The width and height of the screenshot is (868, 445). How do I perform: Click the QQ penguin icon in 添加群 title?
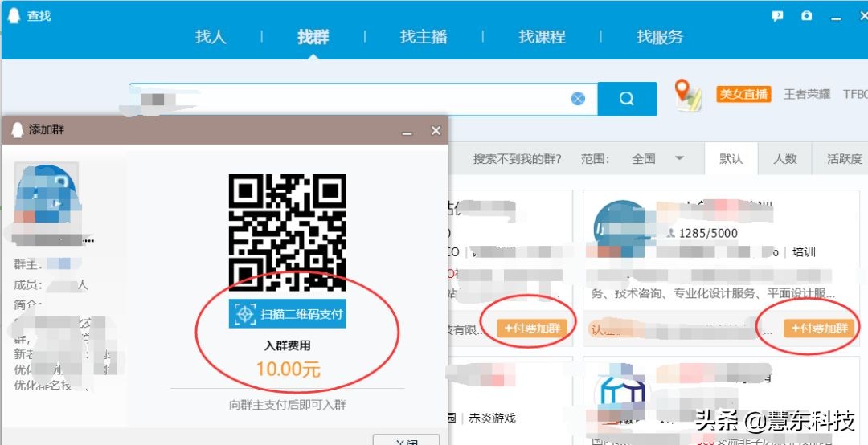18,130
